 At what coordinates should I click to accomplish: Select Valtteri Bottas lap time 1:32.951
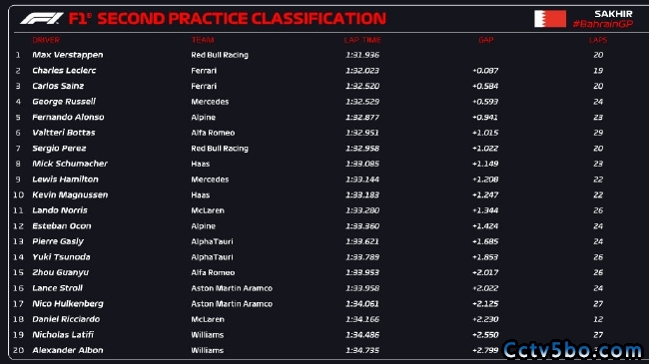point(362,133)
